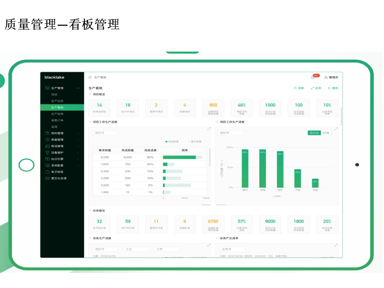Switch chart to 数值 mode
384x288 pixels.
326,133
